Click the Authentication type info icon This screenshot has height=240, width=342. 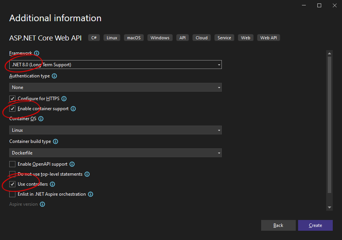tap(54, 76)
